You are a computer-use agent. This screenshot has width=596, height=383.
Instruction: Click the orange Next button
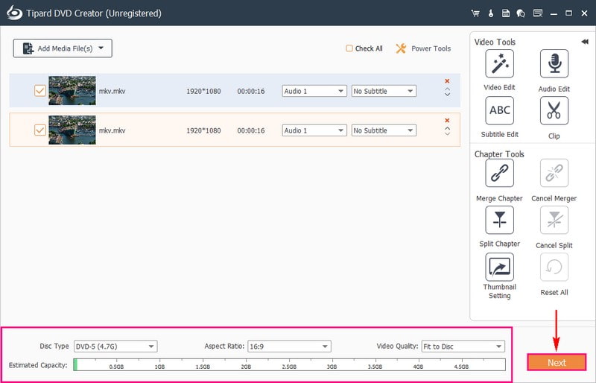pos(557,363)
